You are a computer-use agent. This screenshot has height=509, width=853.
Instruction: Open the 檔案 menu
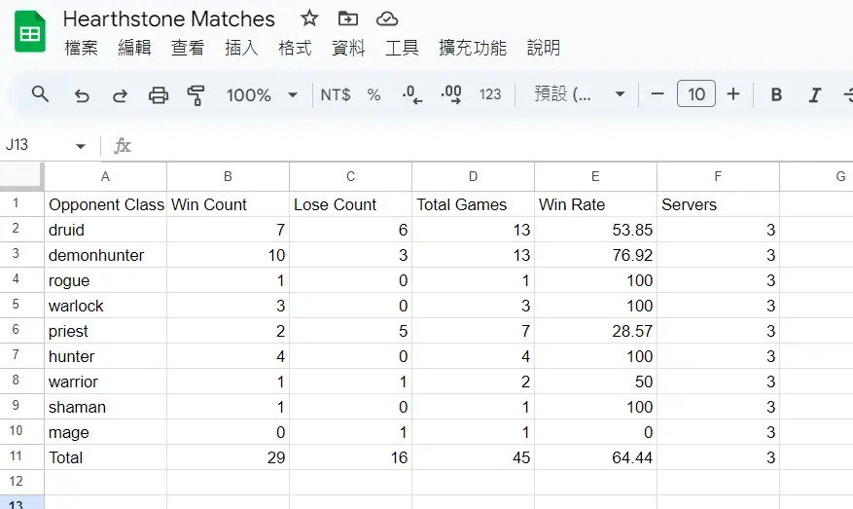[81, 48]
